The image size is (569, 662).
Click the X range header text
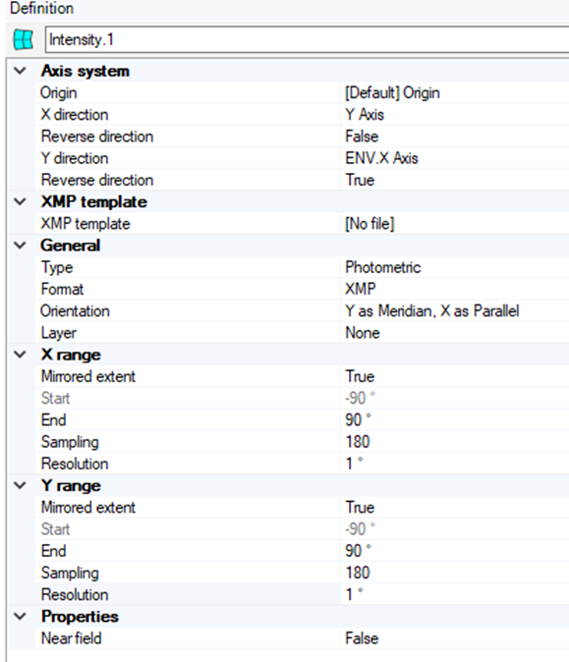[x=71, y=355]
